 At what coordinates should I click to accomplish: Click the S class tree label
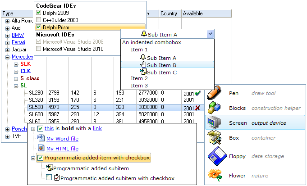point(30,79)
